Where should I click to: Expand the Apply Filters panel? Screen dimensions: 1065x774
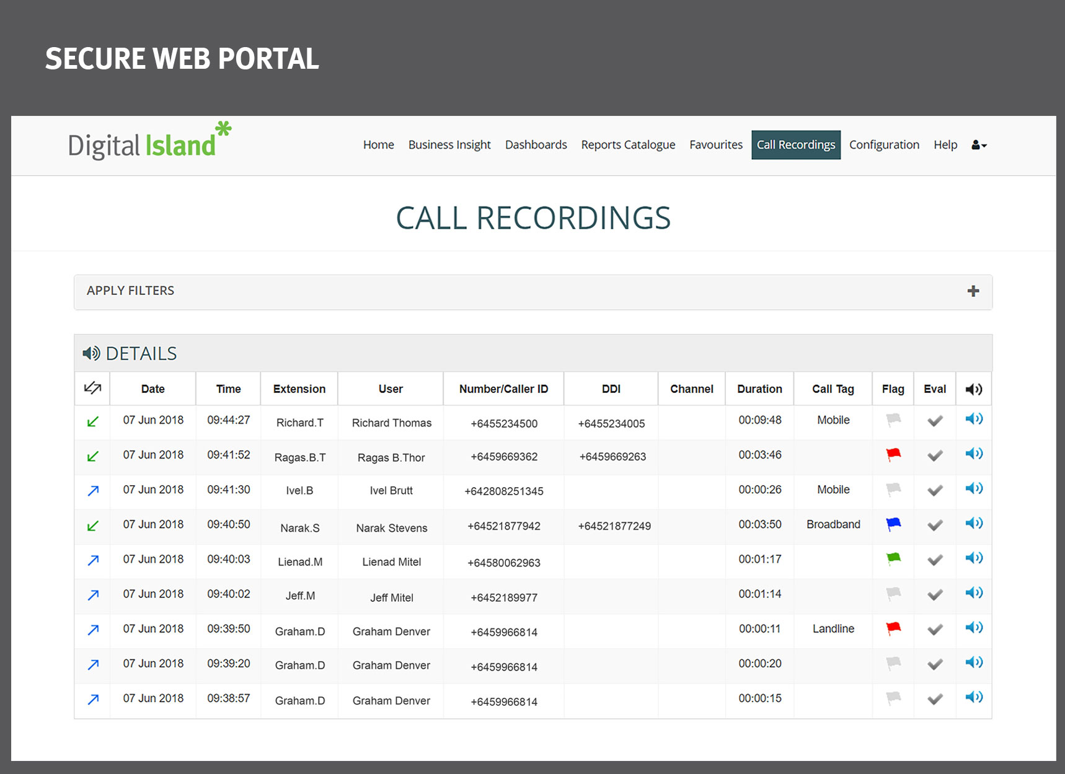[x=973, y=291]
